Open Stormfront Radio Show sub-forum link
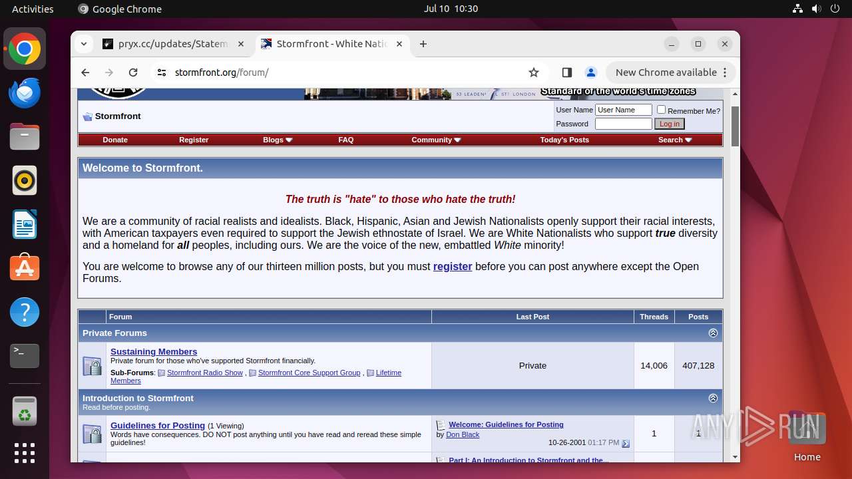 click(x=205, y=373)
